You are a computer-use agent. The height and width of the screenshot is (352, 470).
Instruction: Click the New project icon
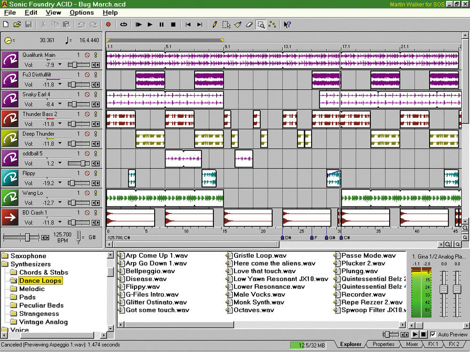pyautogui.click(x=6, y=24)
